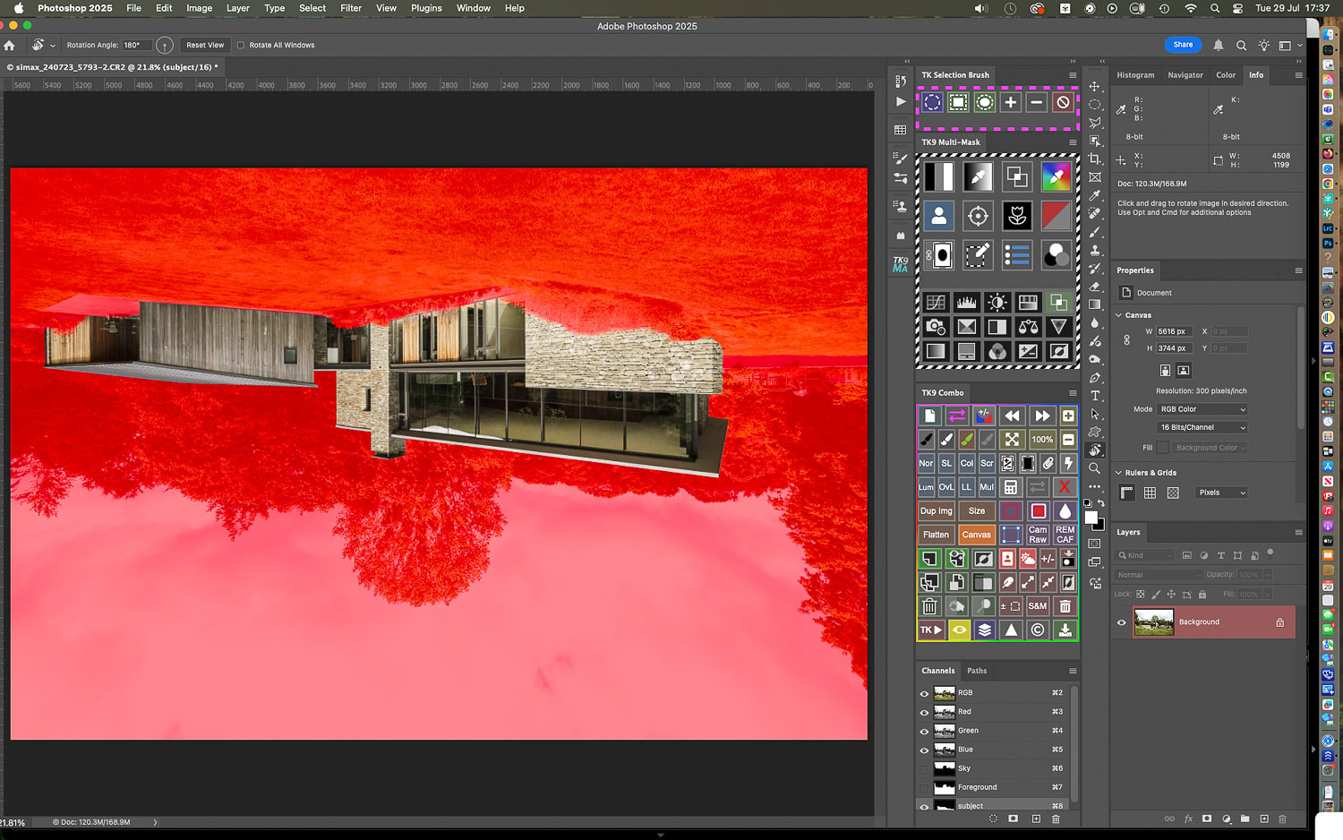Open the Plugins menu
1343x840 pixels.
pyautogui.click(x=426, y=8)
